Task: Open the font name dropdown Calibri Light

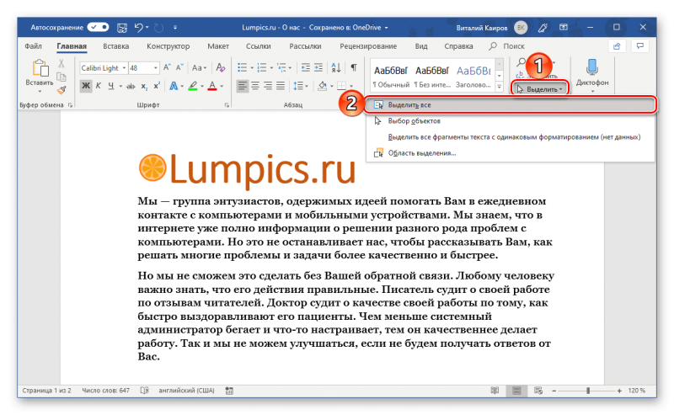Action: (124, 68)
